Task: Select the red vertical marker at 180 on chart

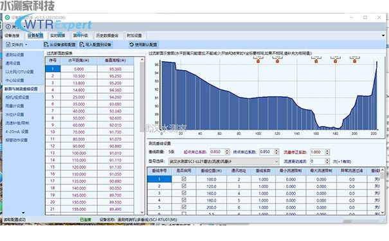Action: click(336, 61)
